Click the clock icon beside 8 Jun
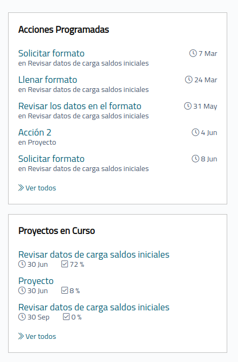 click(195, 159)
